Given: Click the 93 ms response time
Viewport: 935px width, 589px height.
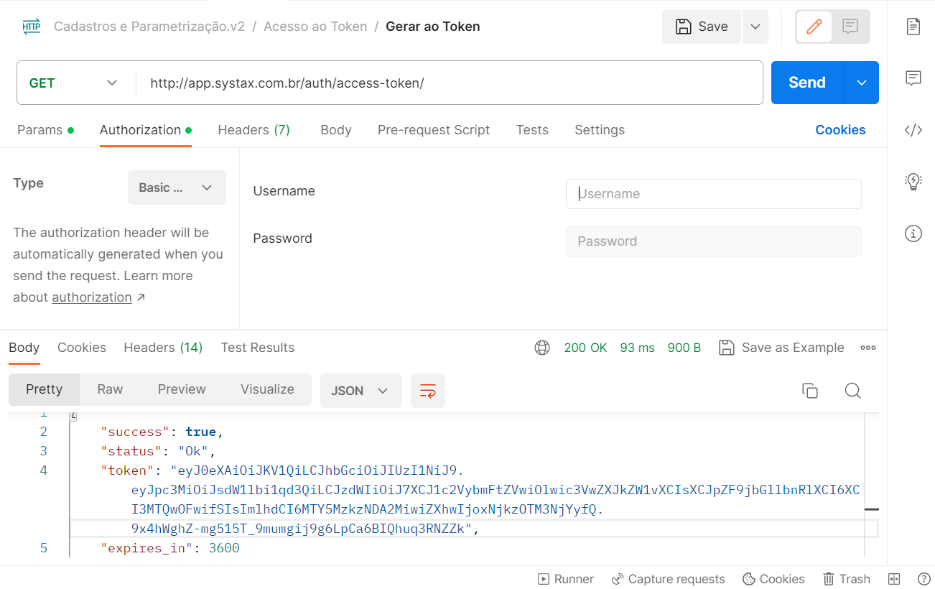Looking at the screenshot, I should (x=637, y=348).
